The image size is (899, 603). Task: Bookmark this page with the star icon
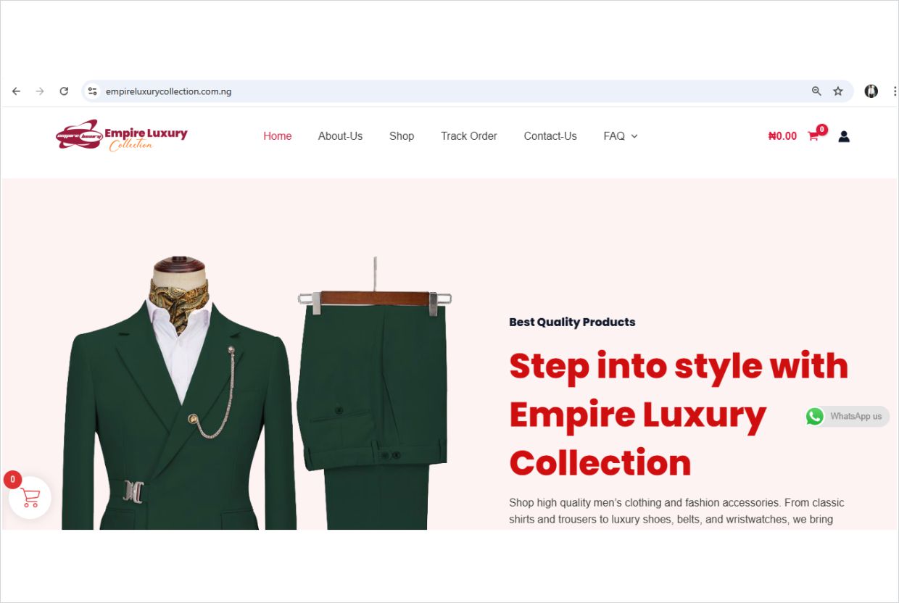(838, 91)
